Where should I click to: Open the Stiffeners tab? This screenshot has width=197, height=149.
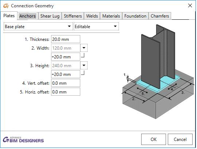pyautogui.click(x=73, y=16)
